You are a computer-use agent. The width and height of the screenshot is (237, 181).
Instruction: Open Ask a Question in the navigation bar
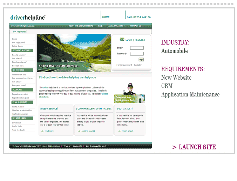coord(116,26)
